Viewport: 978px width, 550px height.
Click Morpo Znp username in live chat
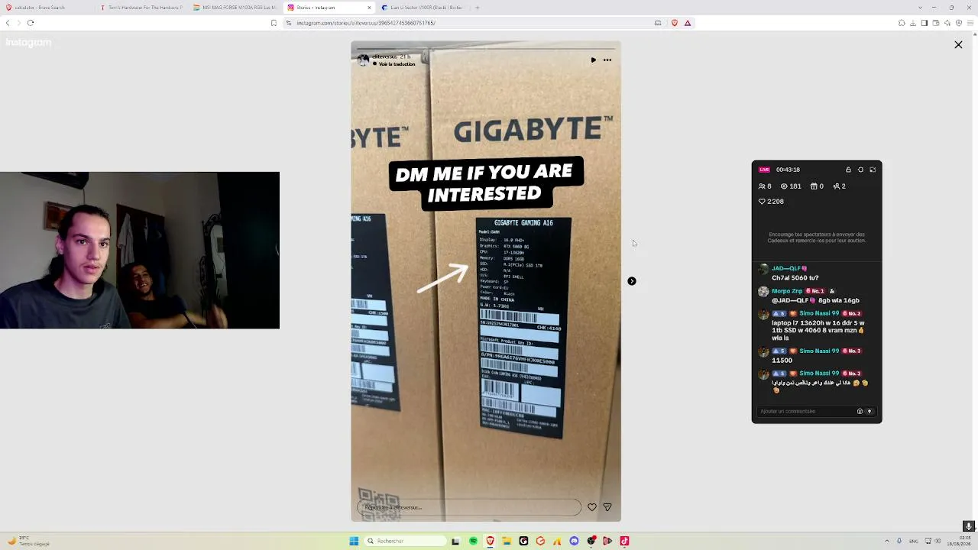click(787, 291)
